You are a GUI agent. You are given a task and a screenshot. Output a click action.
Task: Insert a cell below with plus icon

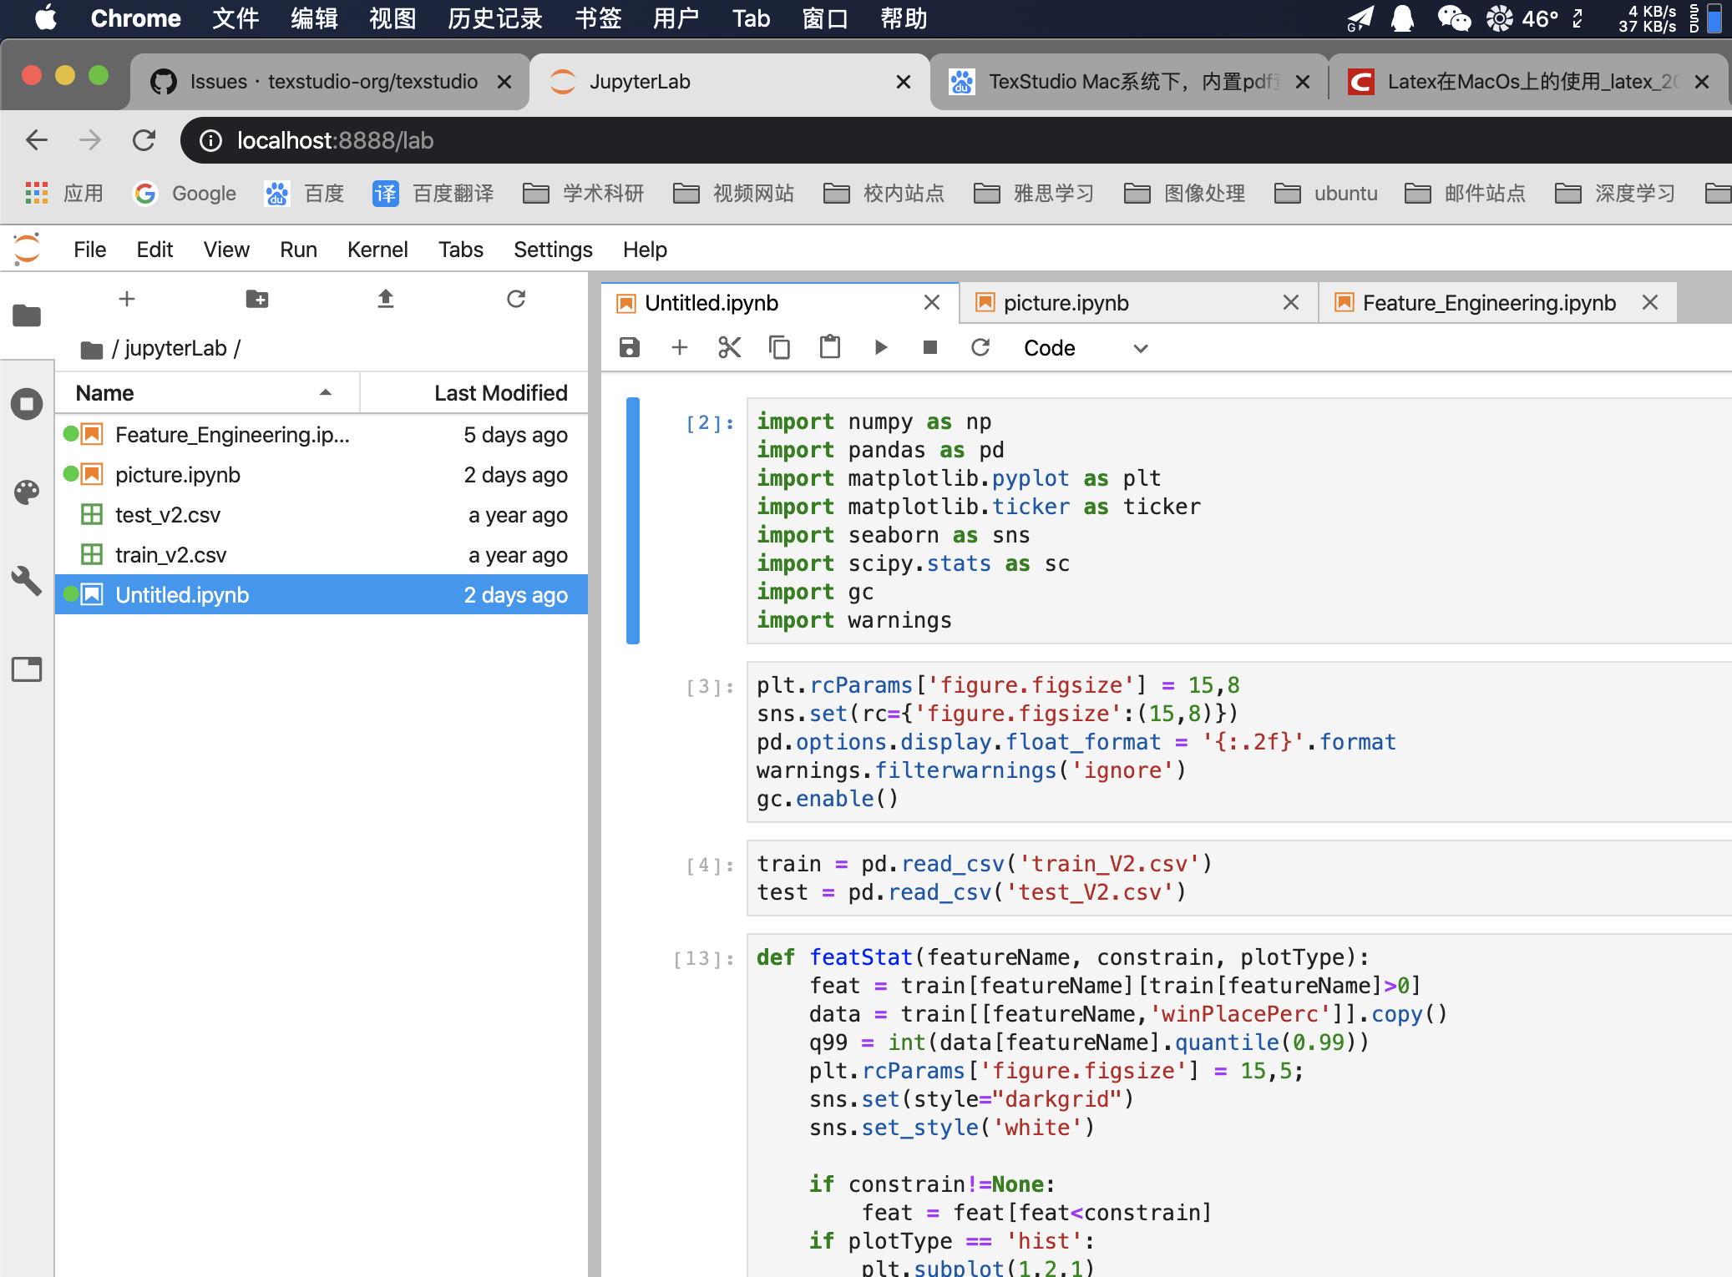point(680,347)
